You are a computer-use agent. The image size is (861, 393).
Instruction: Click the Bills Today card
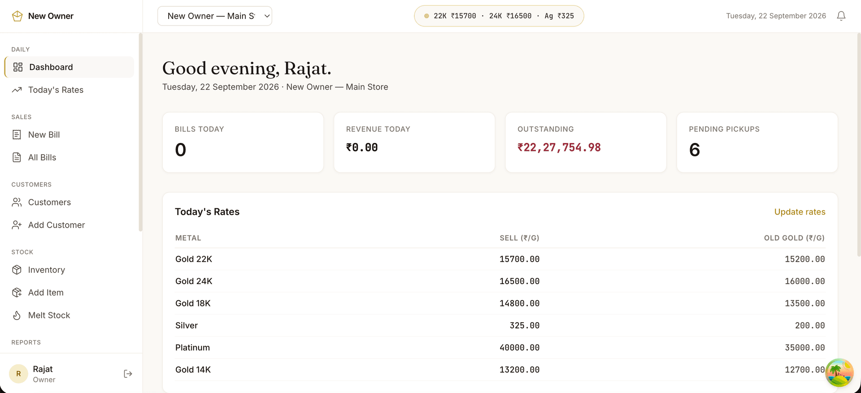(243, 143)
